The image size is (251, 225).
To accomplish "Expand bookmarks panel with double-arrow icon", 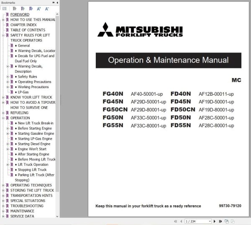I will click(54, 3).
